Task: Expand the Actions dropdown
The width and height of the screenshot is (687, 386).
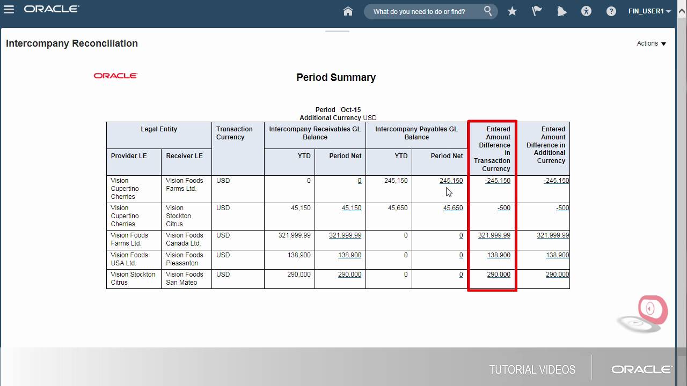Action: click(651, 43)
